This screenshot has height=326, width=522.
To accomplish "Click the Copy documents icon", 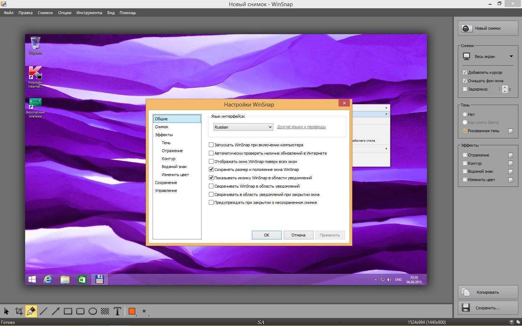I will (x=466, y=292).
